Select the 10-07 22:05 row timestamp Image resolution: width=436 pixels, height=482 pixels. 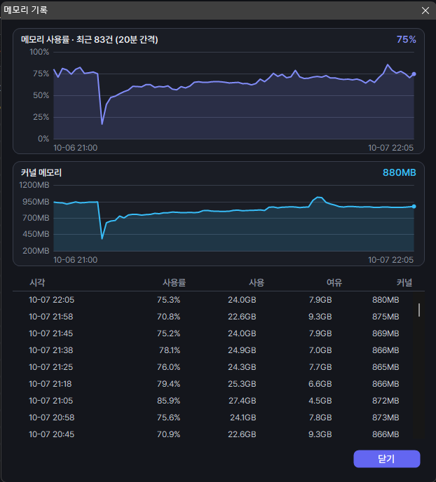pyautogui.click(x=52, y=300)
